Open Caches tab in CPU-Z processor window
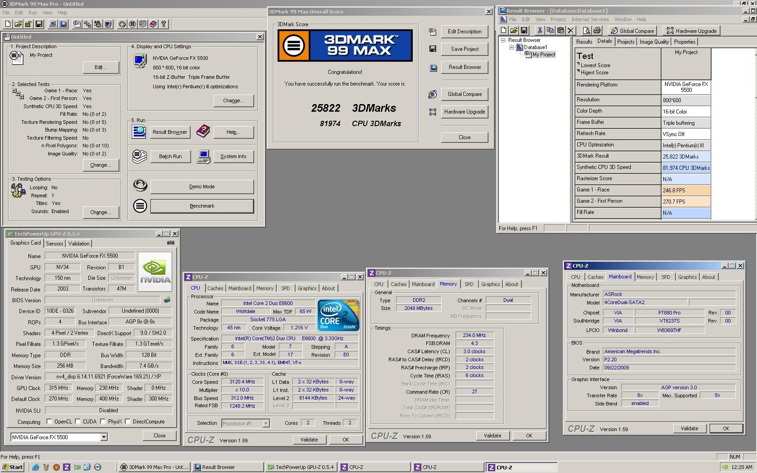The width and height of the screenshot is (757, 473). pos(215,288)
